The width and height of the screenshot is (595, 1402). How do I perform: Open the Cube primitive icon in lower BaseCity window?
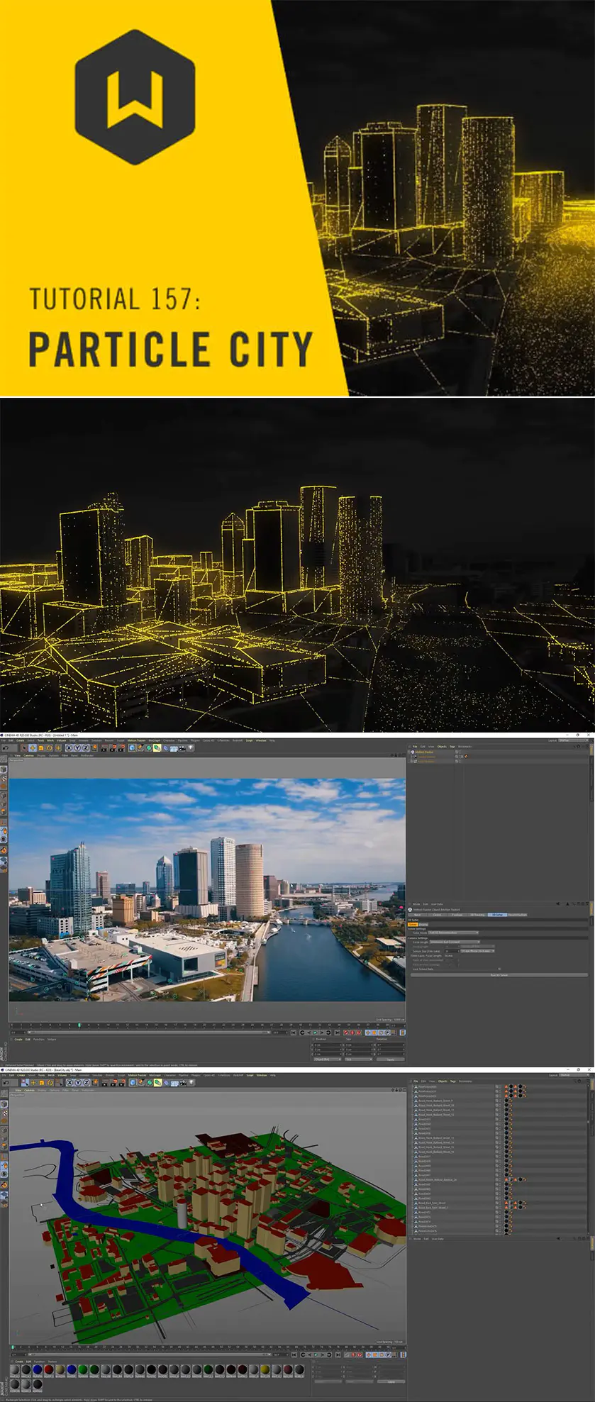[132, 1083]
